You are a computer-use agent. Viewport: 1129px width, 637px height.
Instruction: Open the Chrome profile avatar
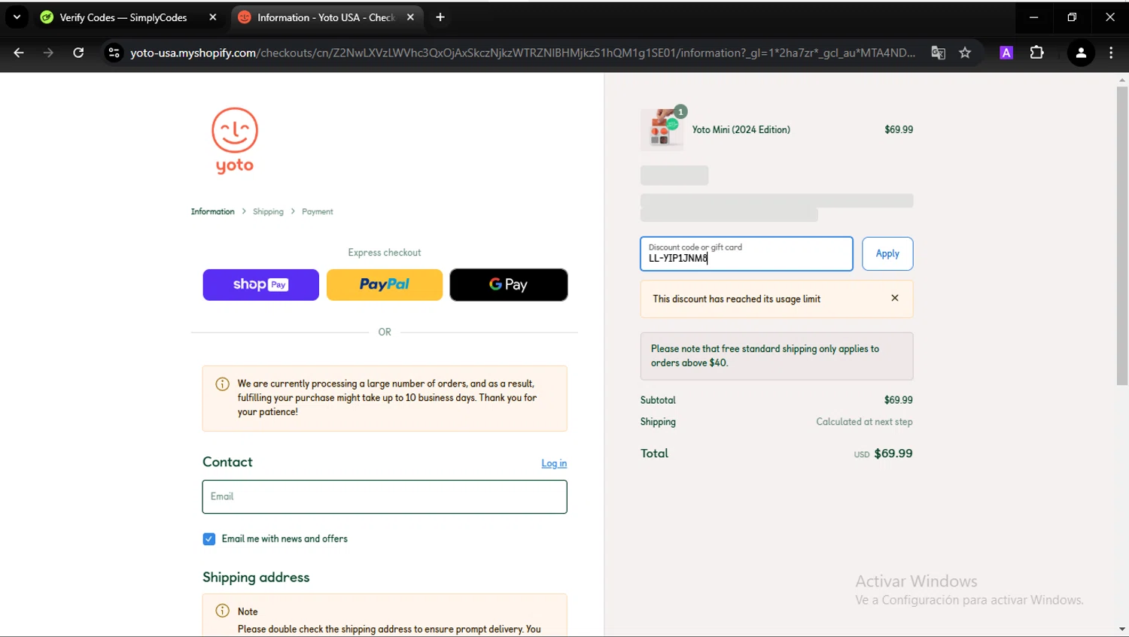[1081, 53]
